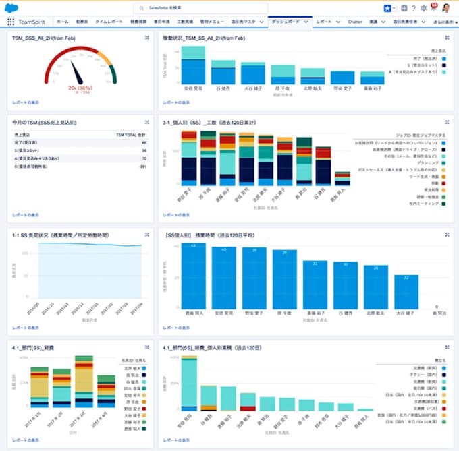Viewport: 459px width, 451px height.
Task: Expand the 1-1 SS 負荷状況 chart widget
Action: 146,235
